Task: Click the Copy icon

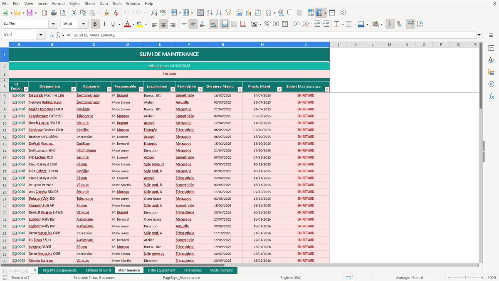Action: 83,13
